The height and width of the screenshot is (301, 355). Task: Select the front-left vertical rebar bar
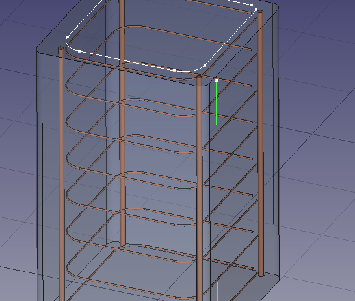(61, 174)
